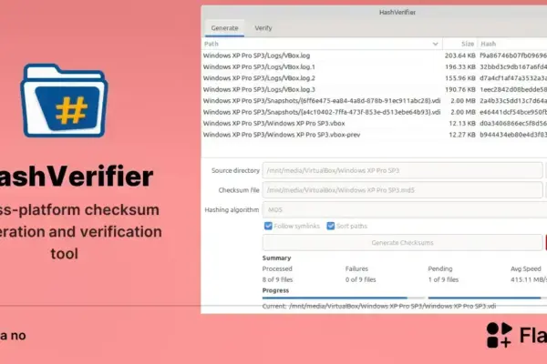Select row Windows XP Pro SP3/Logs/VBox.log
Viewport: 547px width, 364px height.
[374, 56]
